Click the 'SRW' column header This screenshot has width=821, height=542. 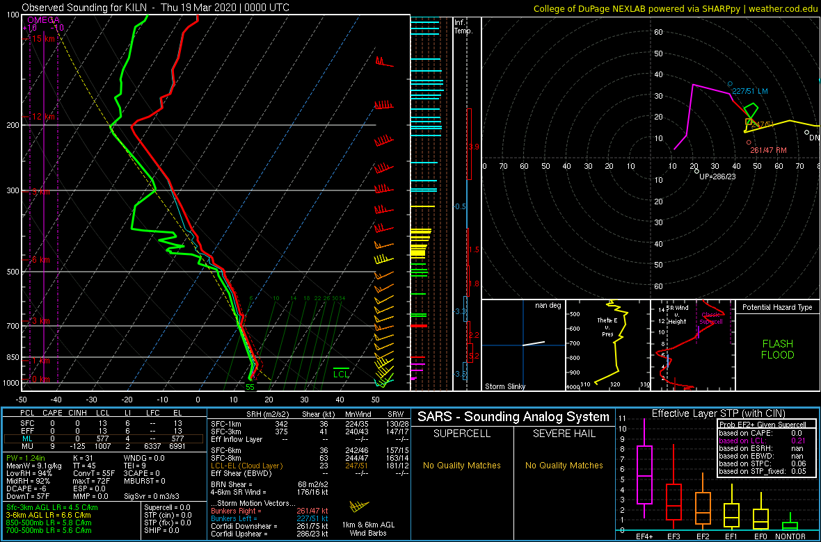click(394, 414)
